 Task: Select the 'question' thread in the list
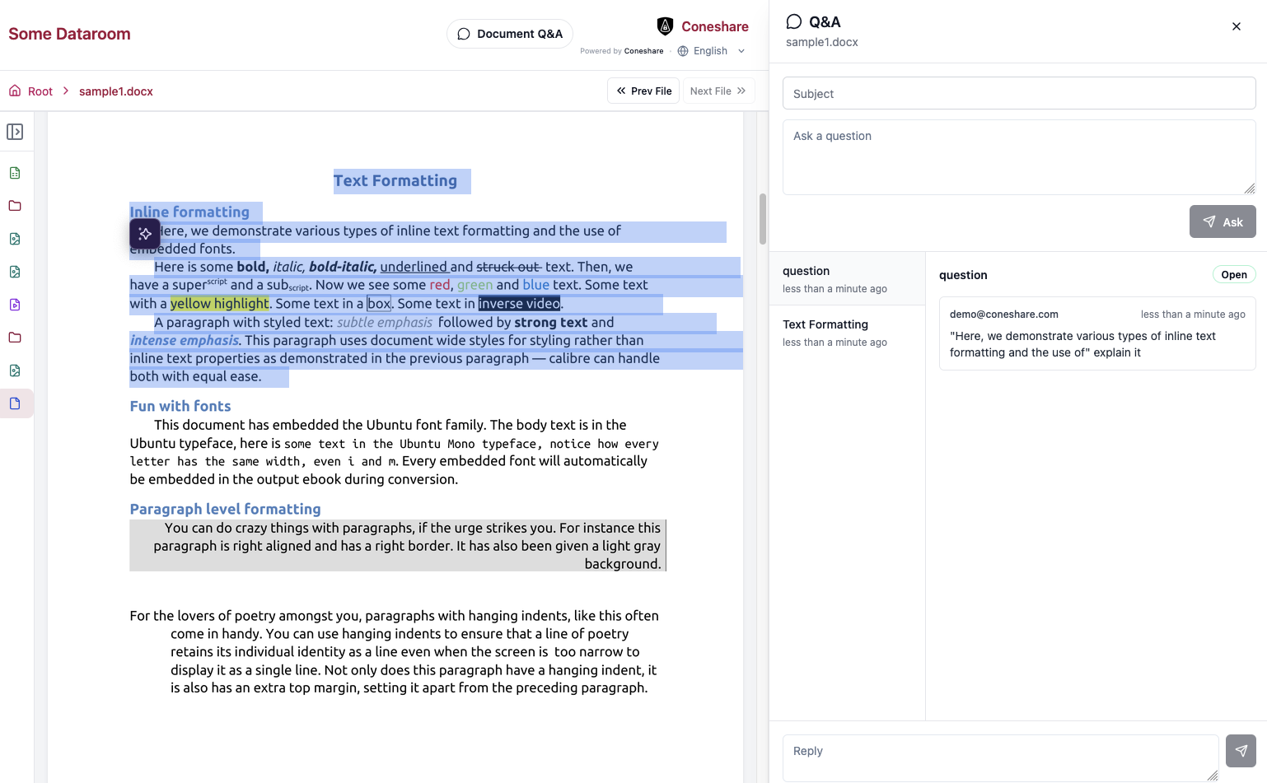847,278
